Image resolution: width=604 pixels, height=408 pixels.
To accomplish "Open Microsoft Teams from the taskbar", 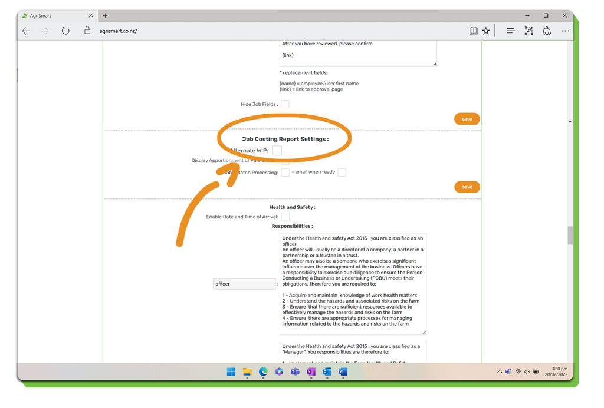I will (x=295, y=372).
